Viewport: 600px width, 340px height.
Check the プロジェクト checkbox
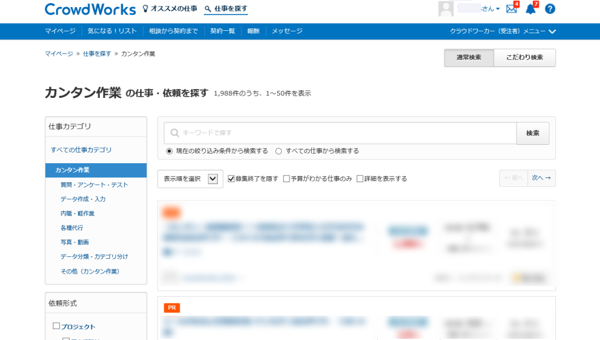pyautogui.click(x=56, y=326)
